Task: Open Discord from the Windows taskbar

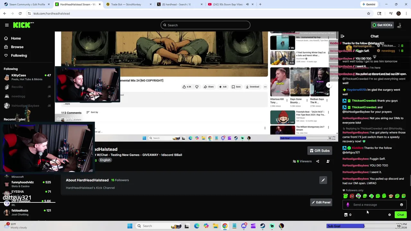Action: [x=244, y=226]
